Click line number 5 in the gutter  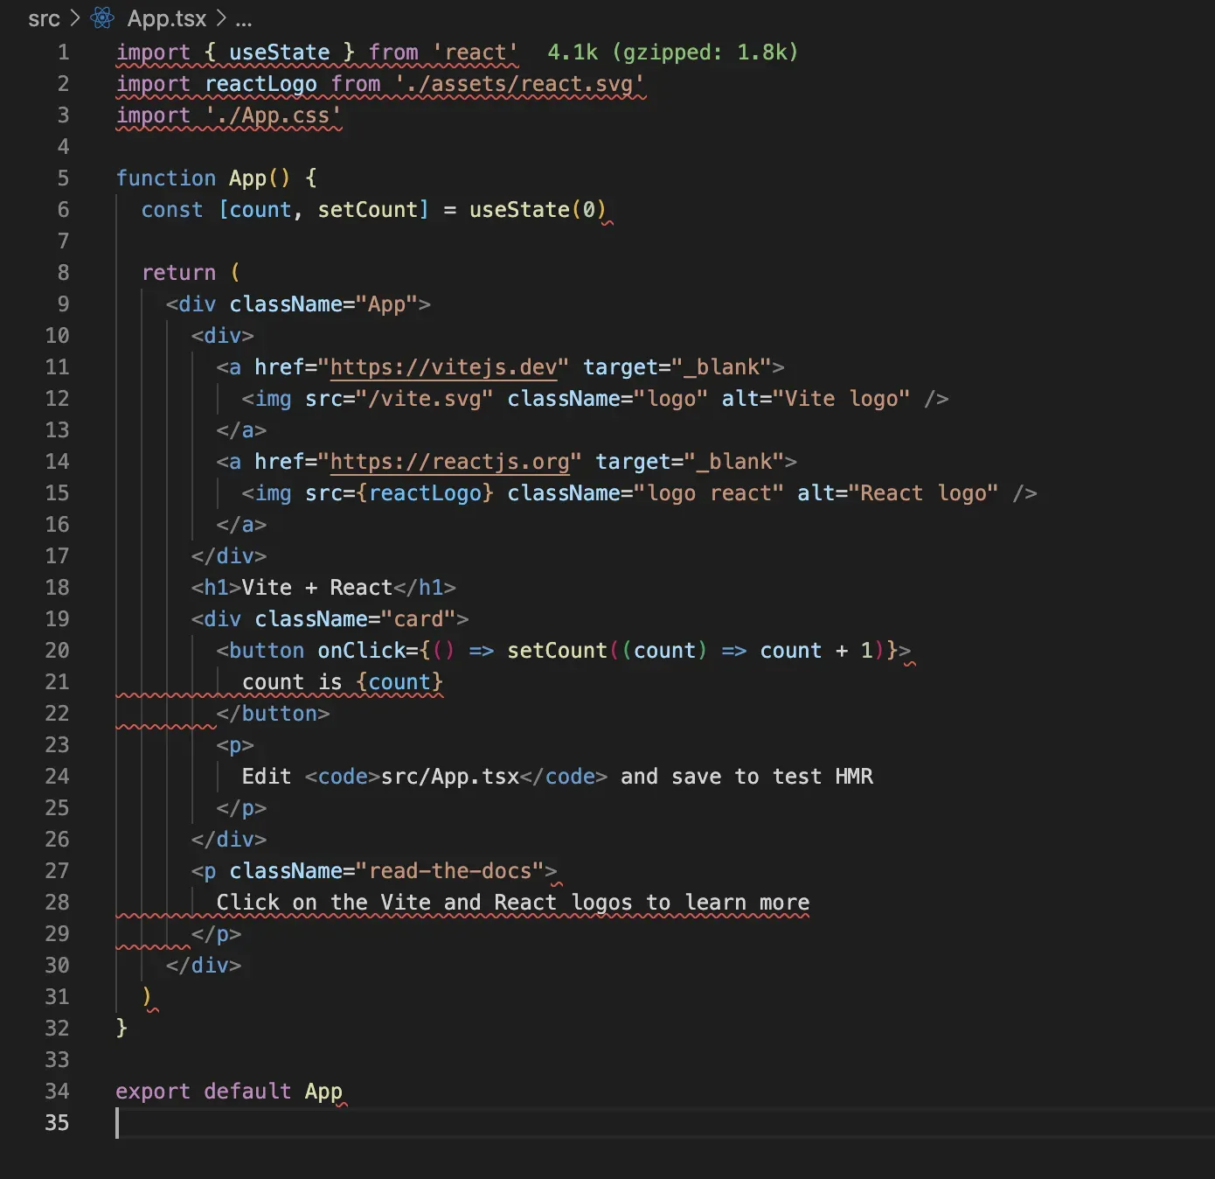point(63,178)
